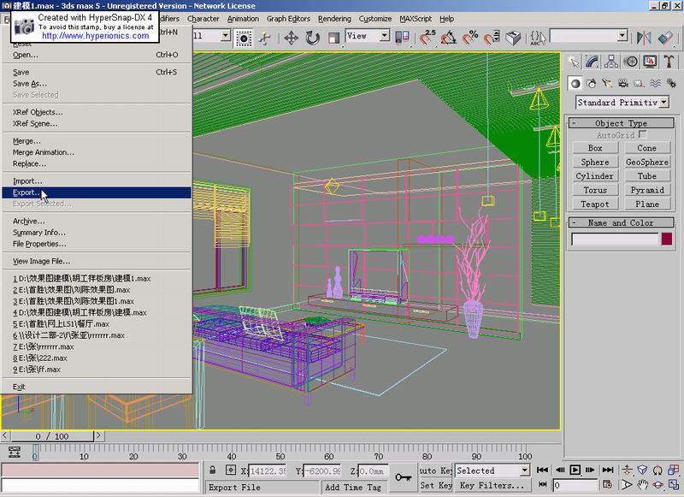This screenshot has height=497, width=684.
Task: Click the Align tool icon
Action: coord(665,38)
